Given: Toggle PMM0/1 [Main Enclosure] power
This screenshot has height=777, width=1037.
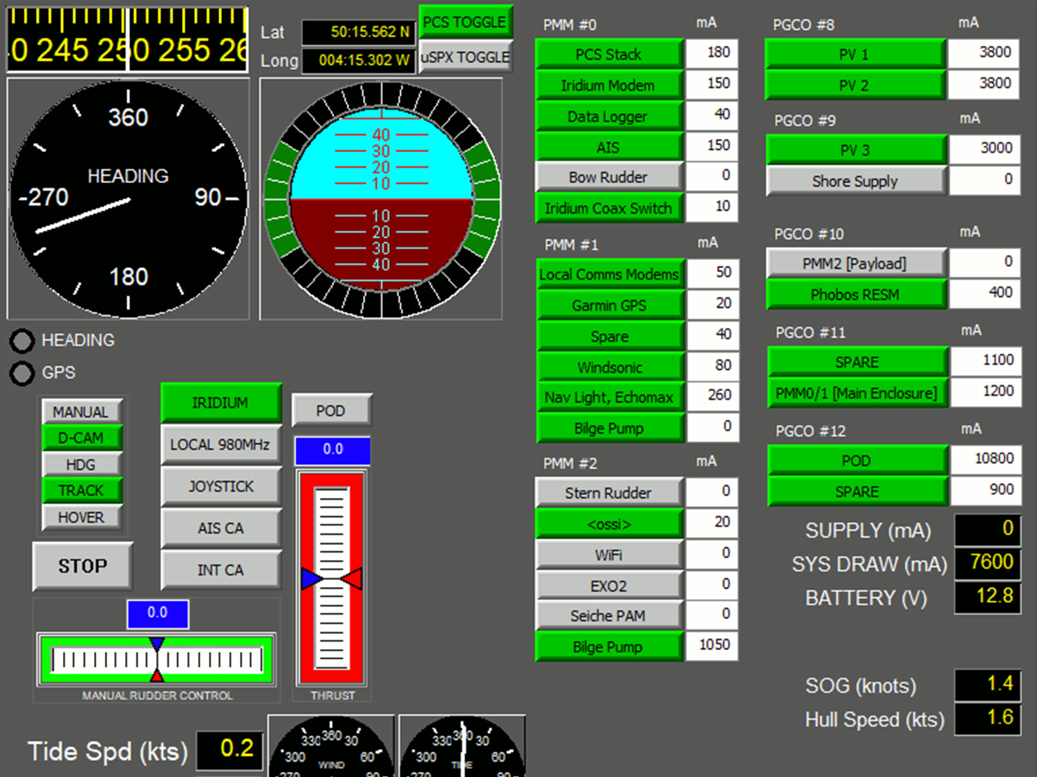Looking at the screenshot, I should 857,393.
